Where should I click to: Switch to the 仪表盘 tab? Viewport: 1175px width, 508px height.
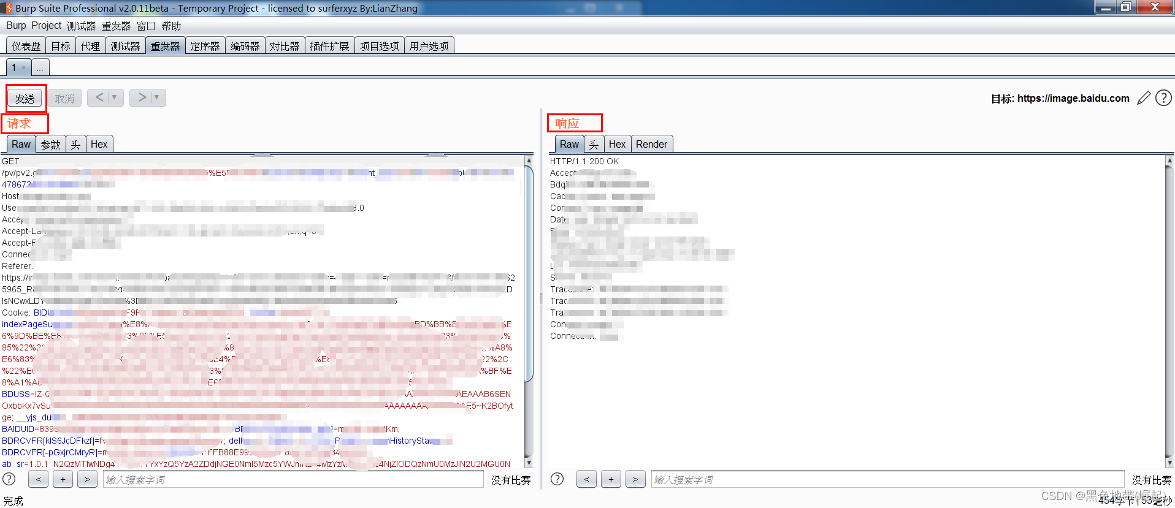[x=26, y=46]
